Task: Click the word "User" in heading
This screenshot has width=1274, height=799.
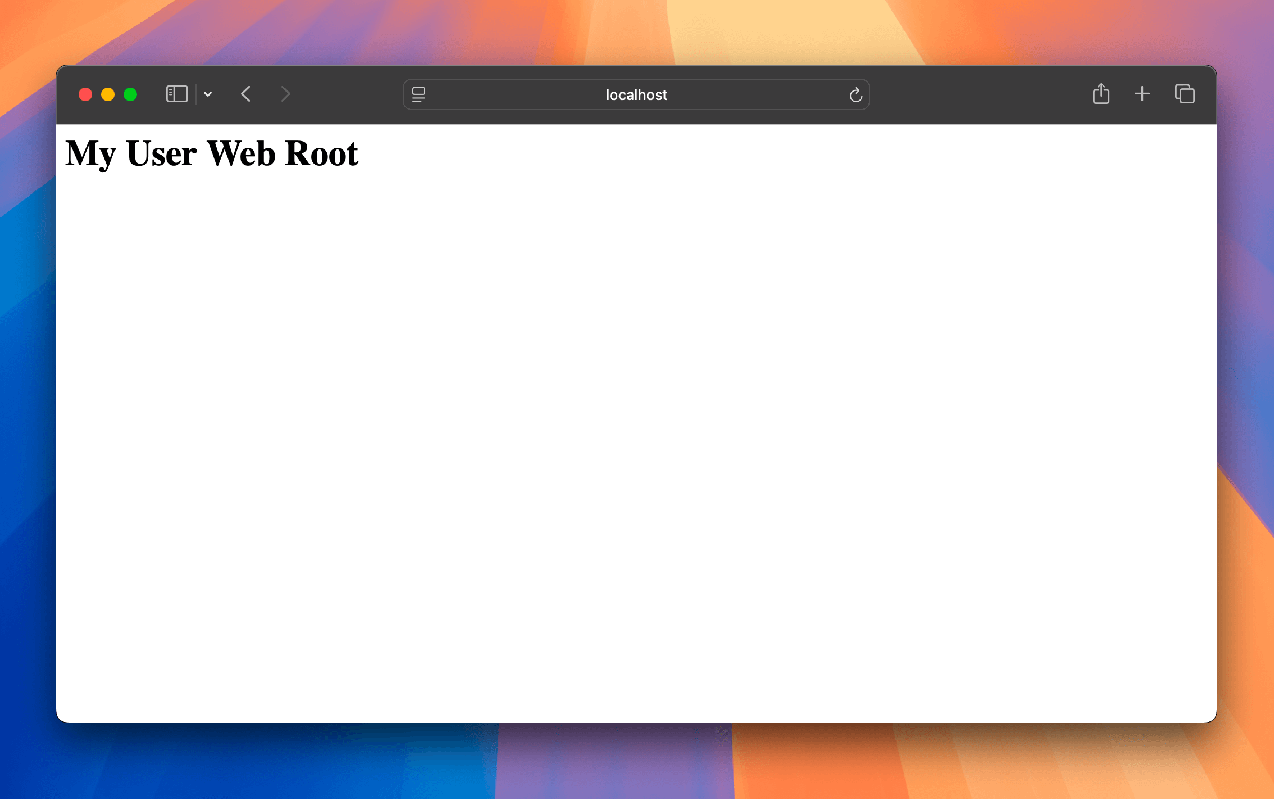Action: click(x=161, y=154)
